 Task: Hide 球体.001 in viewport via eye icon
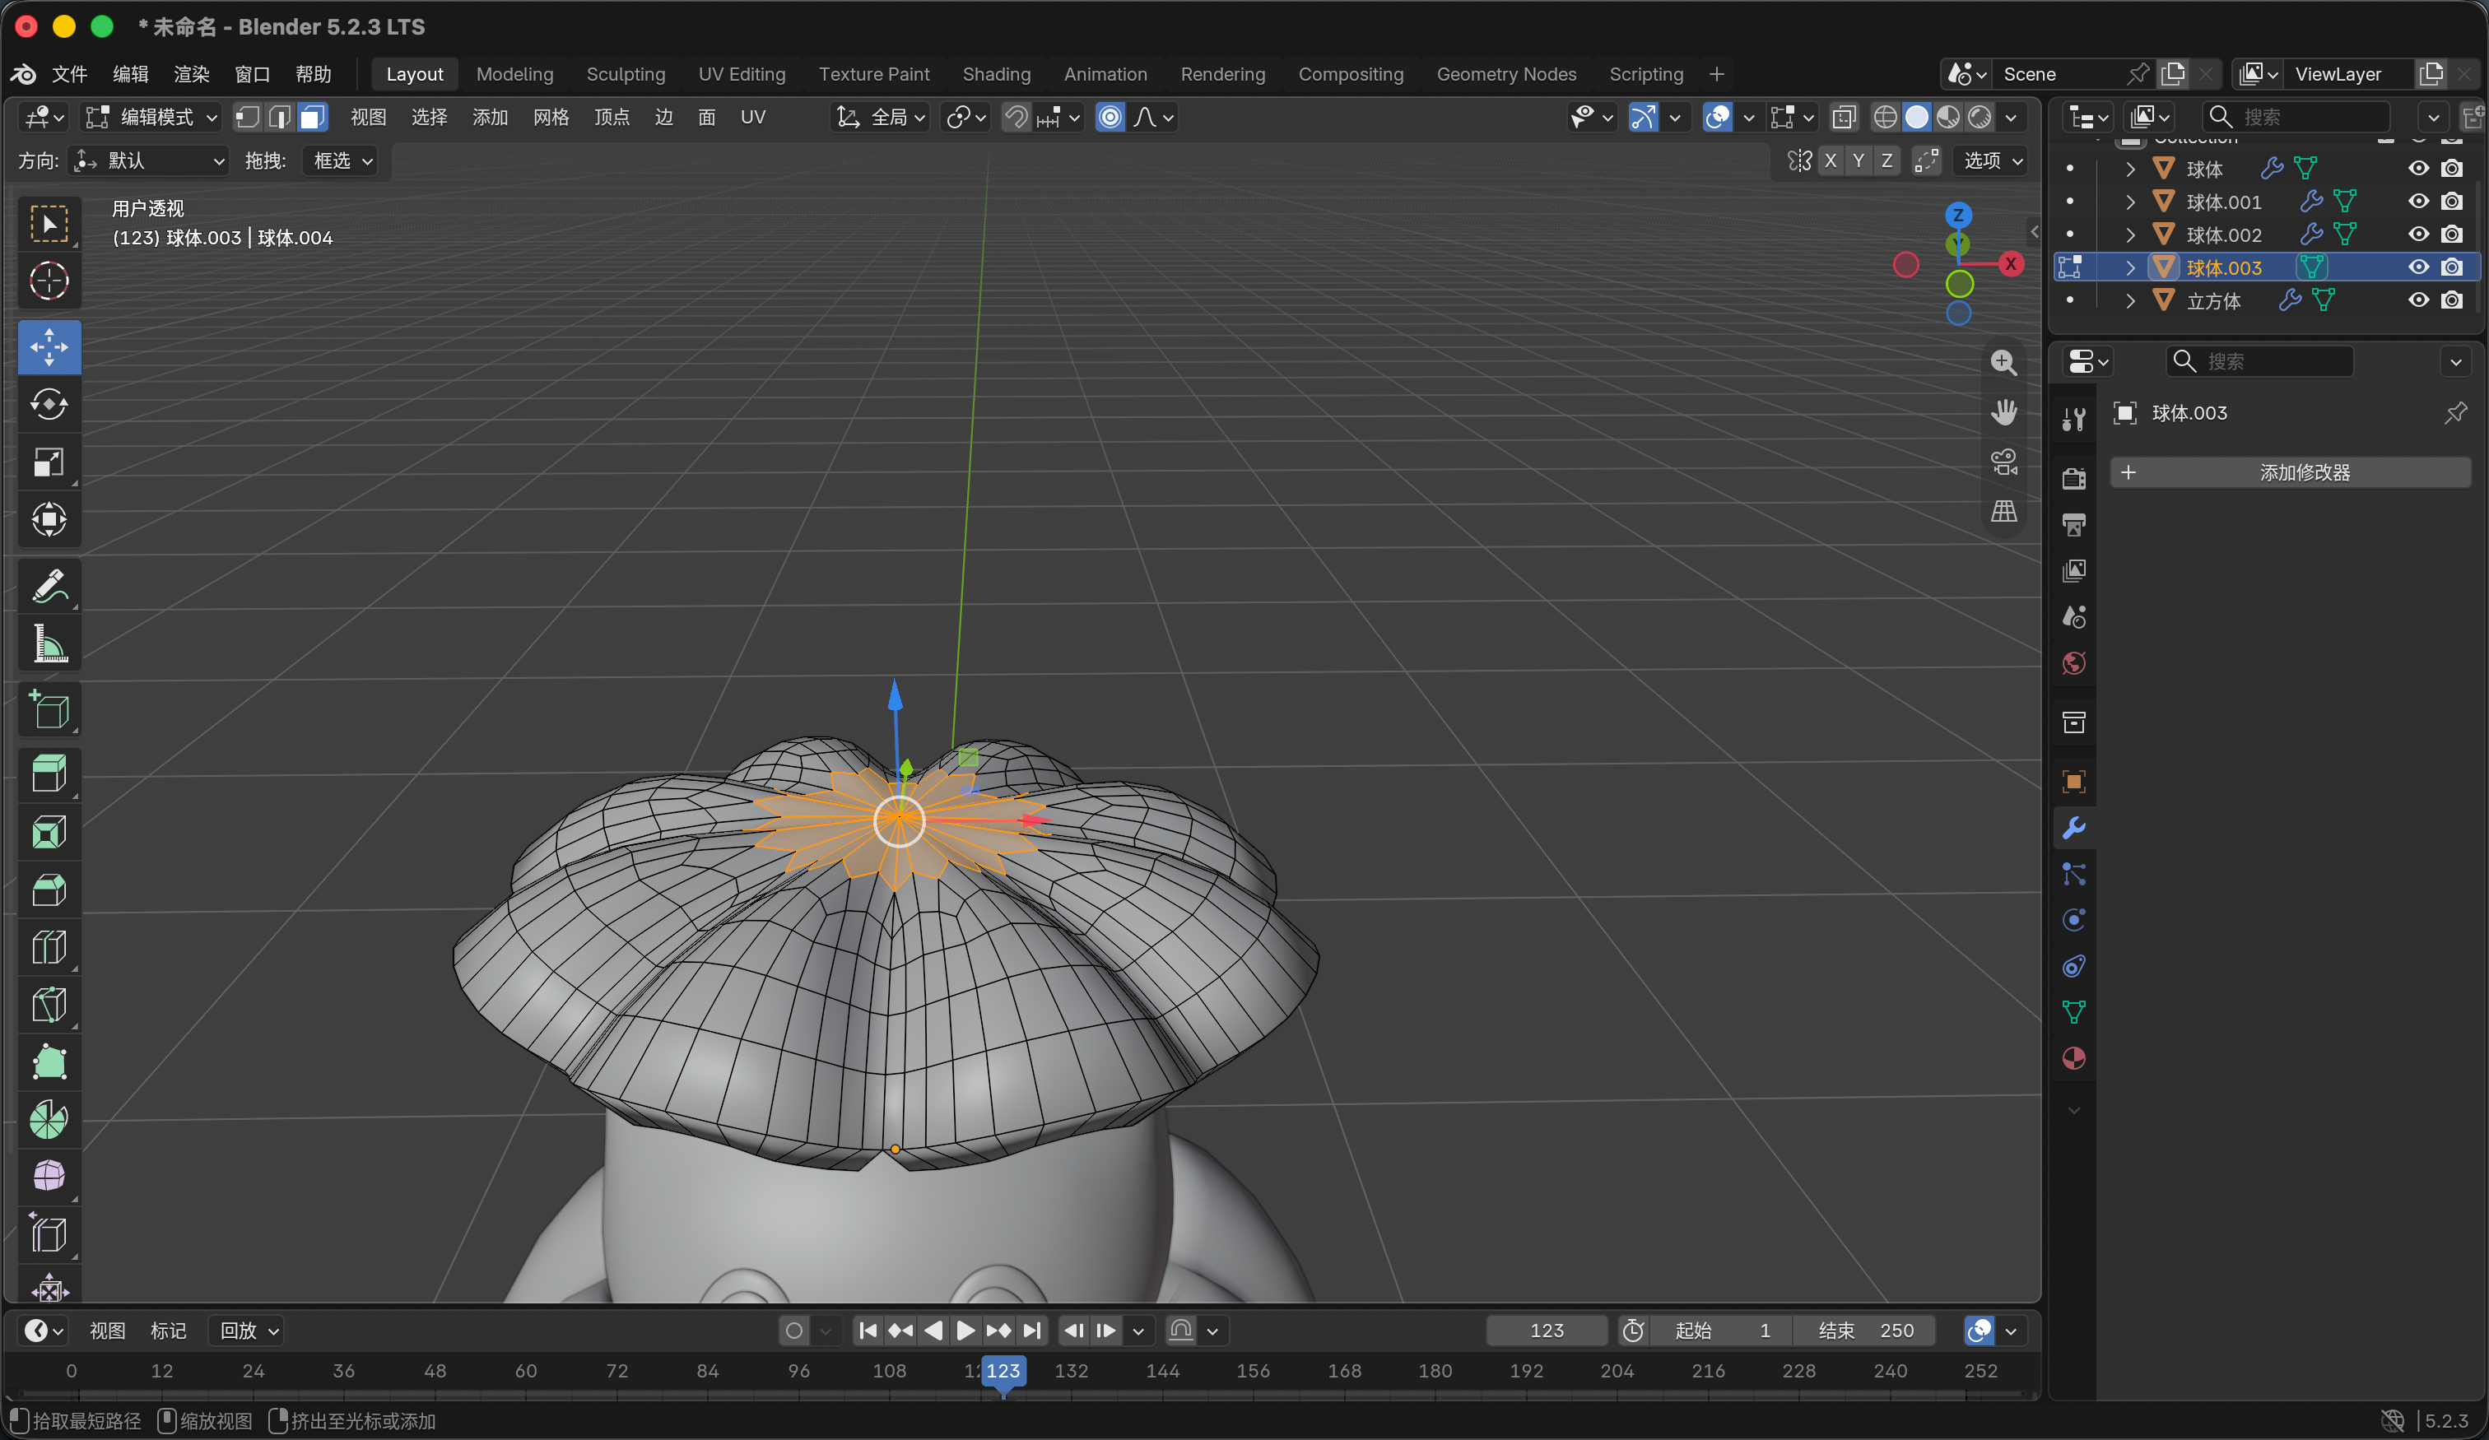click(2418, 202)
